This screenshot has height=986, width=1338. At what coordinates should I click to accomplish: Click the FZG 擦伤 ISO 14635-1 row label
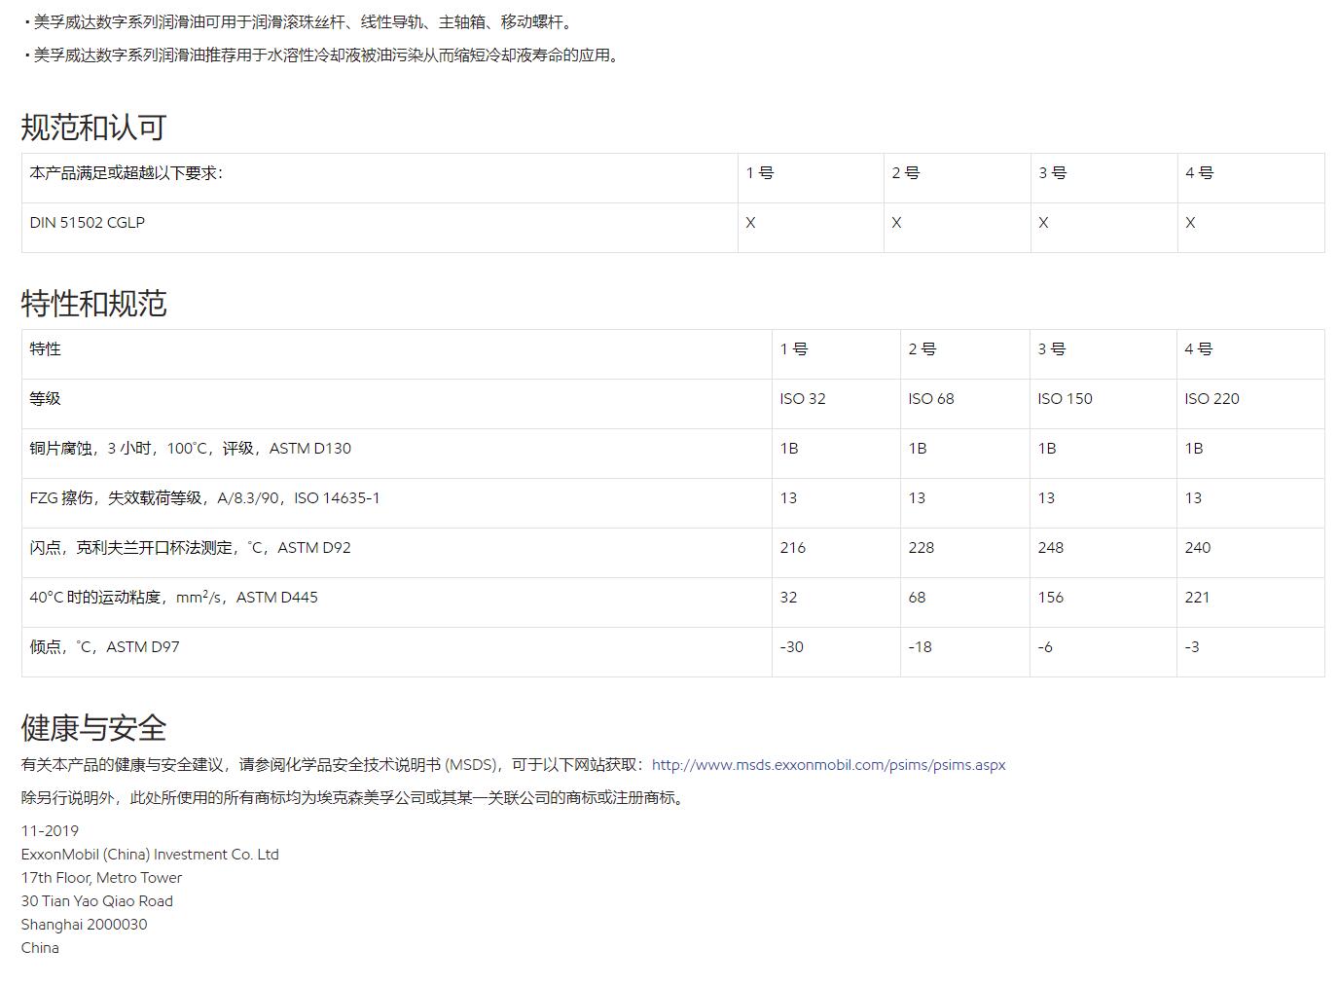(204, 498)
